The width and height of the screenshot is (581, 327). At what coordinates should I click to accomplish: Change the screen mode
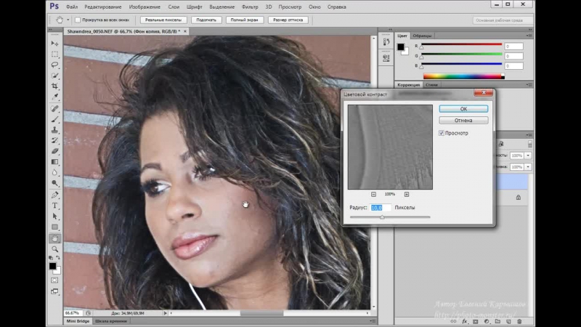[x=54, y=291]
